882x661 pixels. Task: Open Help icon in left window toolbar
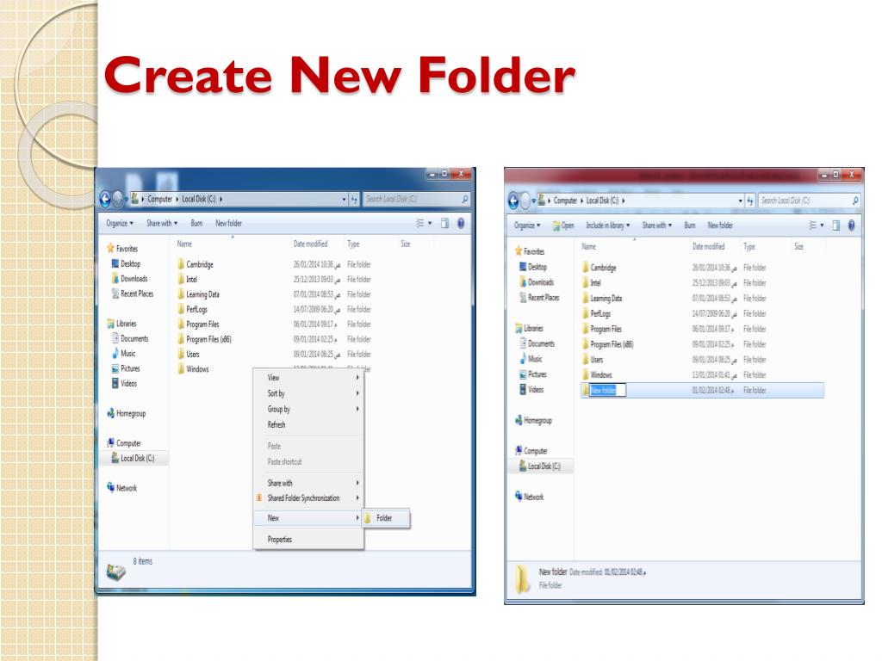[461, 223]
